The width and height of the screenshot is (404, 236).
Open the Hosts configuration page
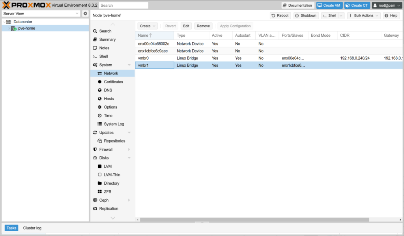[108, 99]
